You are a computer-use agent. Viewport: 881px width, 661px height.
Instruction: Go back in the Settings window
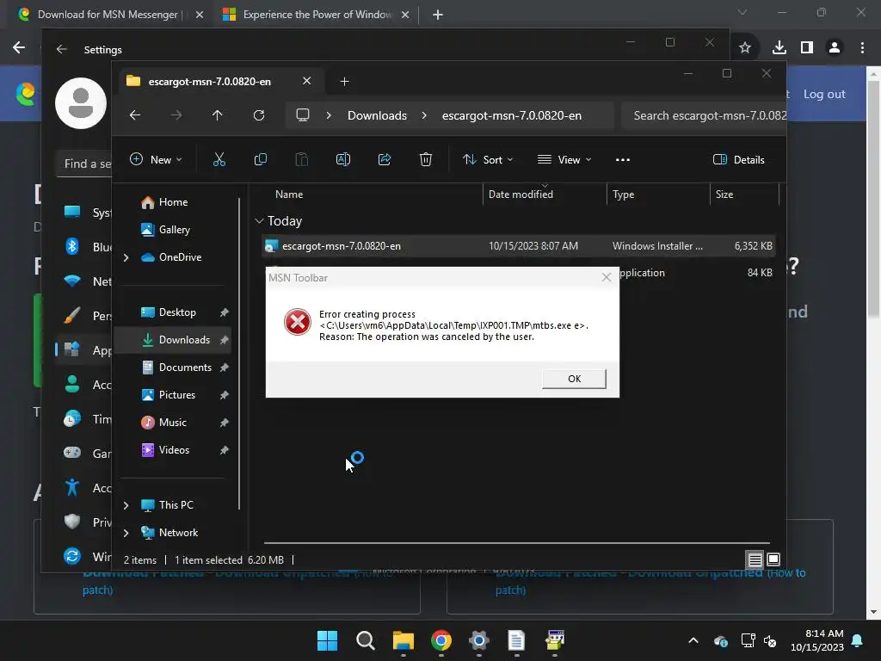[x=62, y=49]
